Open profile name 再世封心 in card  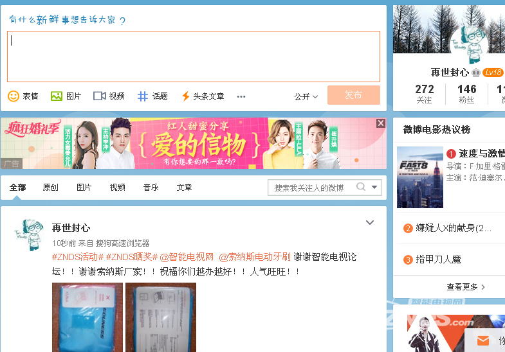(x=450, y=73)
